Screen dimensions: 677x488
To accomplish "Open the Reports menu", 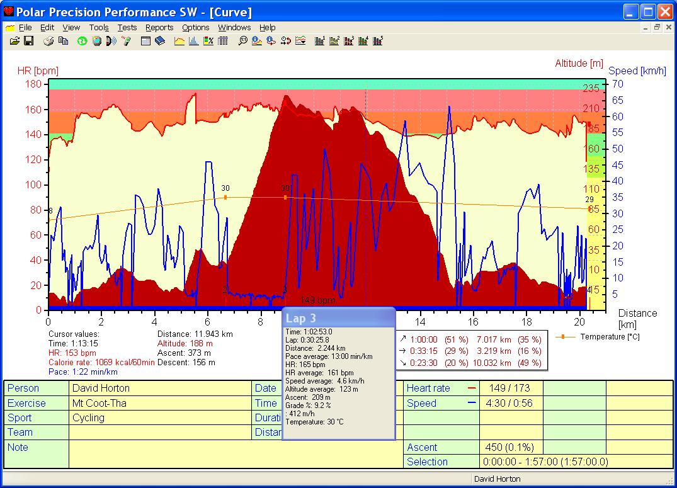I will pyautogui.click(x=159, y=27).
